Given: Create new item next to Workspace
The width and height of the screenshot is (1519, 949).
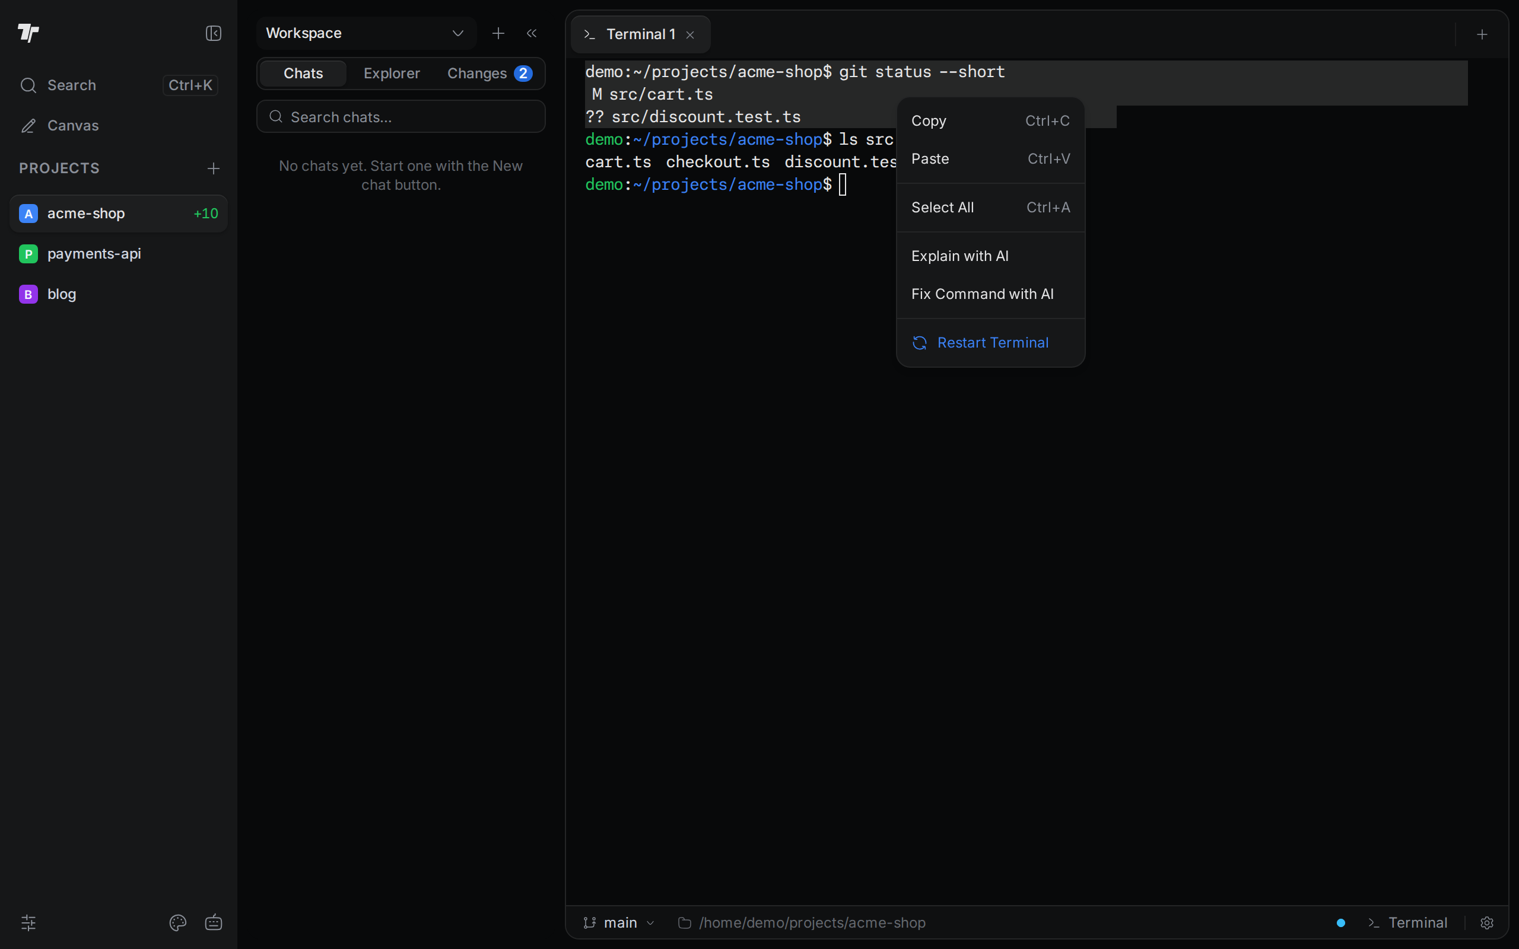Looking at the screenshot, I should pyautogui.click(x=498, y=33).
